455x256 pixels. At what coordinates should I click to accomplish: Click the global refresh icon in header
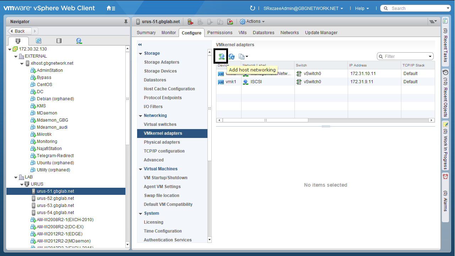(253, 8)
